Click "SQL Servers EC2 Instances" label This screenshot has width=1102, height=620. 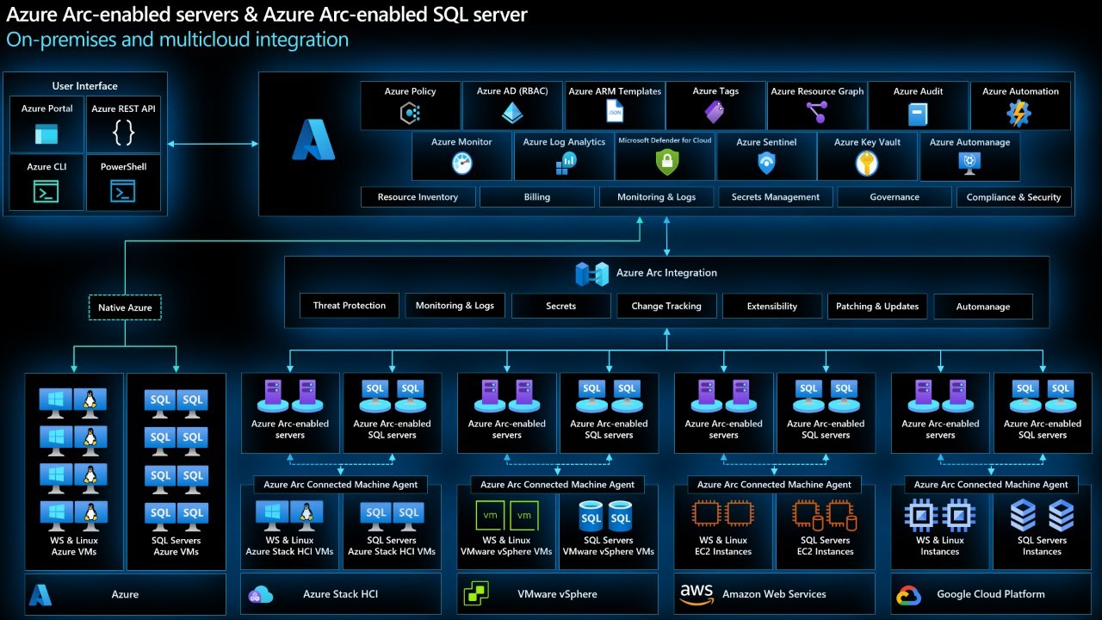click(x=826, y=546)
